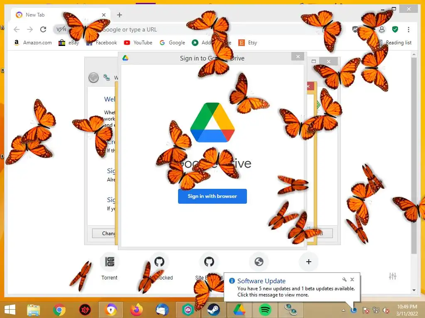Viewport: 425px width, 318px height.
Task: Open the customize page sliders icon
Action: pos(393,276)
